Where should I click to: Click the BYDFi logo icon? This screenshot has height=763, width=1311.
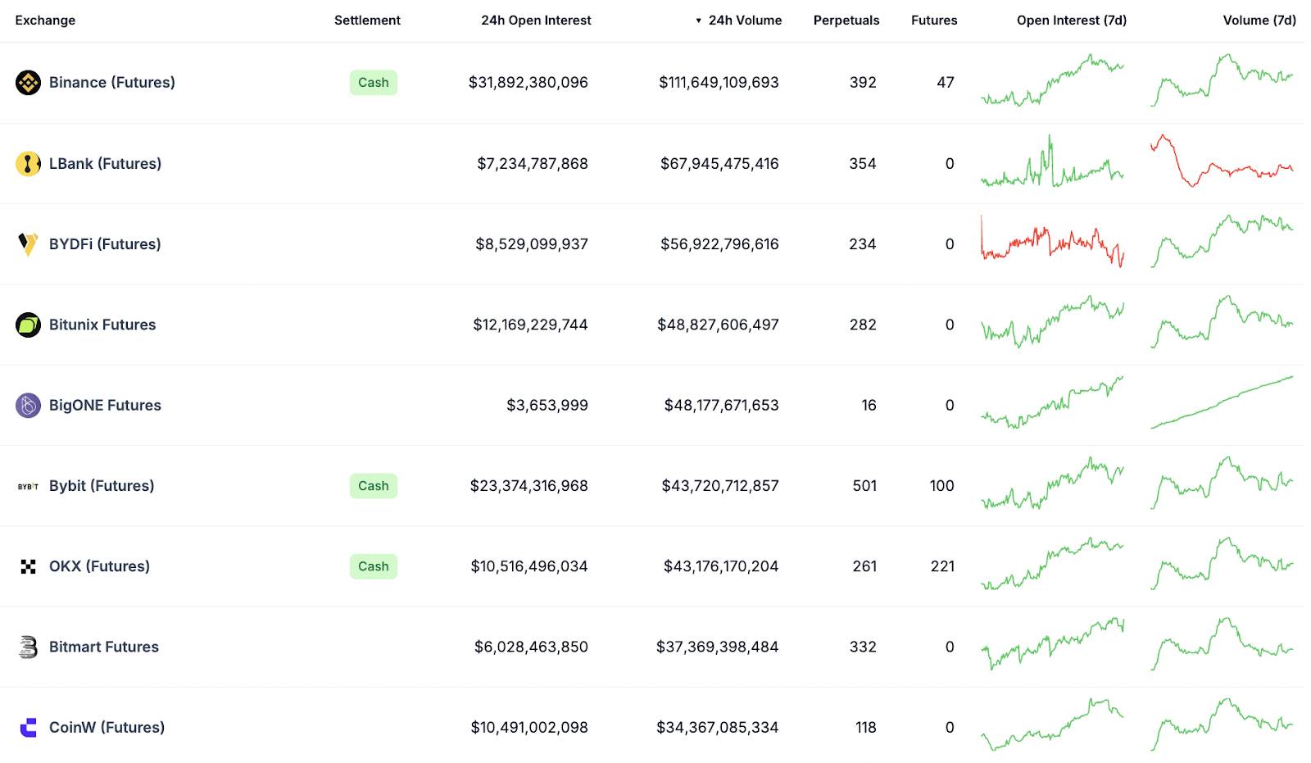pos(28,244)
